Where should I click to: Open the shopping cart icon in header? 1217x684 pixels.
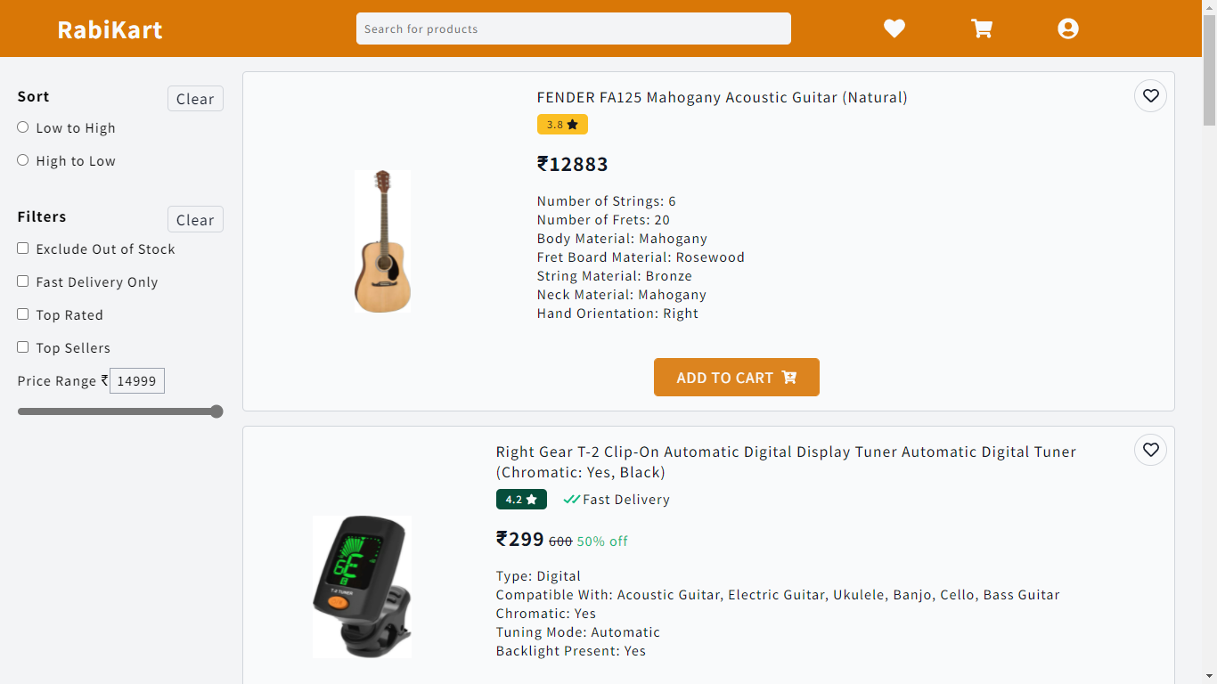tap(982, 28)
